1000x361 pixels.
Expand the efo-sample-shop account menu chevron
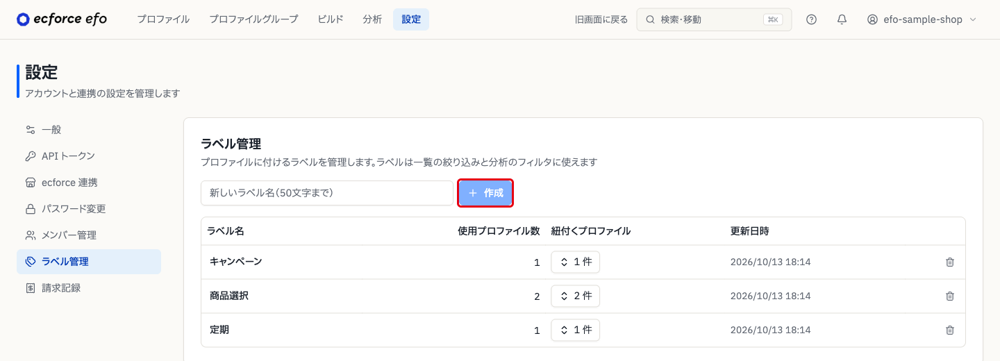[x=972, y=19]
